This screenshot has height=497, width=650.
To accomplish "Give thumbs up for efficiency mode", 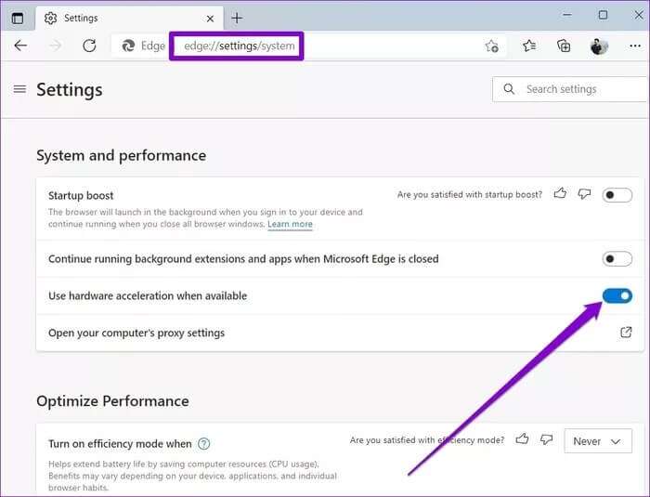I will (522, 438).
